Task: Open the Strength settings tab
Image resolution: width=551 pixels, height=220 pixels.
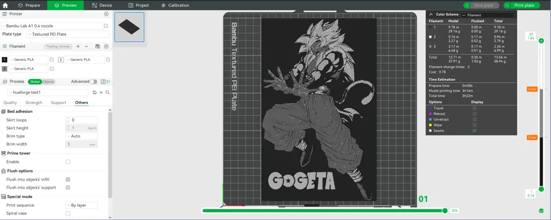Action: [34, 103]
